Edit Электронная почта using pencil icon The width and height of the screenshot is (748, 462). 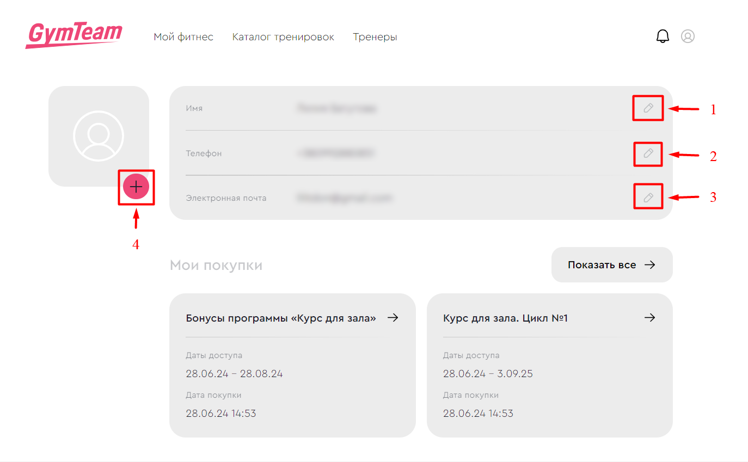(648, 198)
